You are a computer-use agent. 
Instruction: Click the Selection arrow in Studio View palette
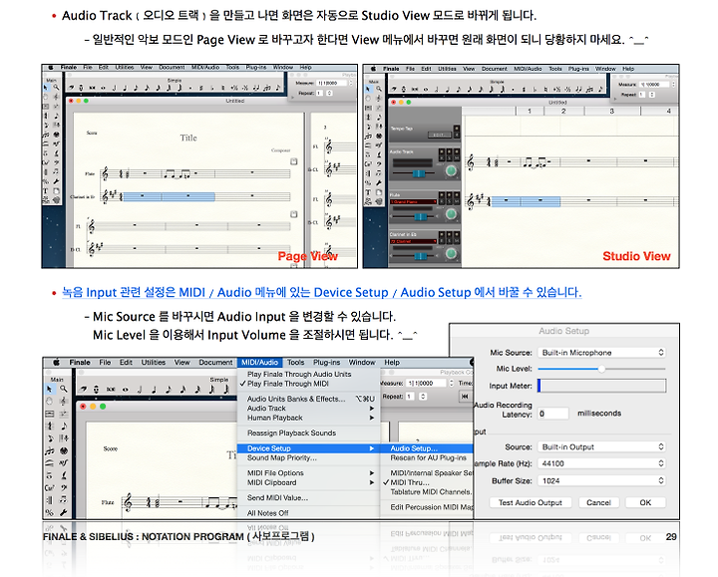(x=368, y=89)
